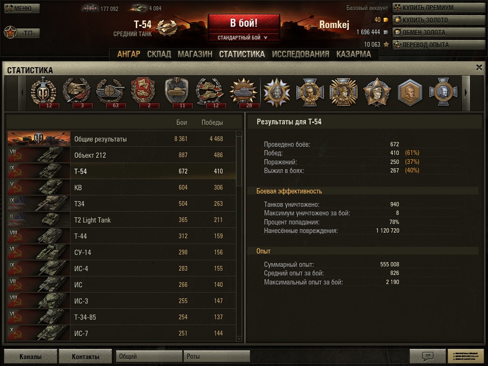The width and height of the screenshot is (488, 366).
Task: Select the steel shield medal showing 11
Action: [176, 93]
